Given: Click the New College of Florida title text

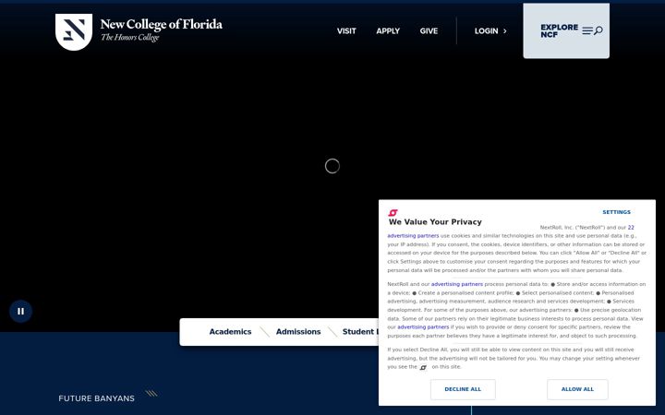Looking at the screenshot, I should pos(161,24).
